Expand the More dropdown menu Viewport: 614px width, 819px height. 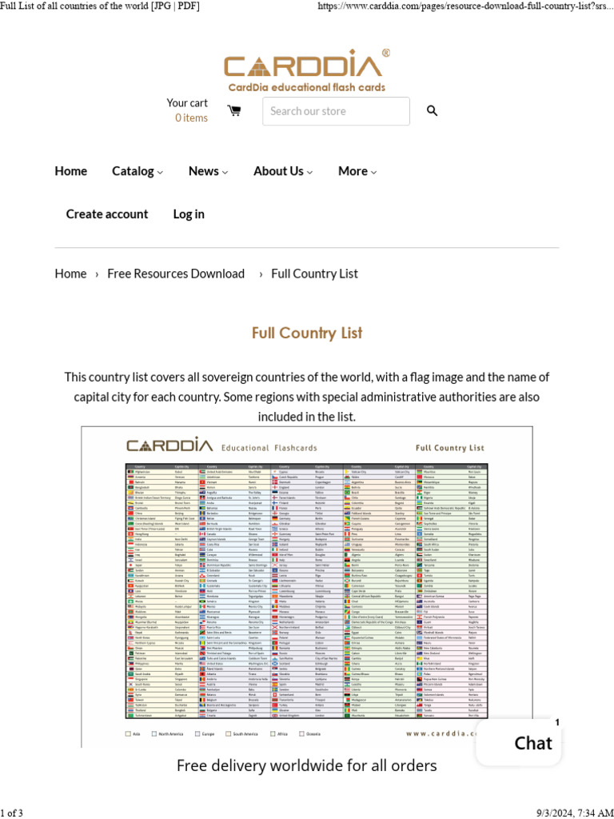357,171
